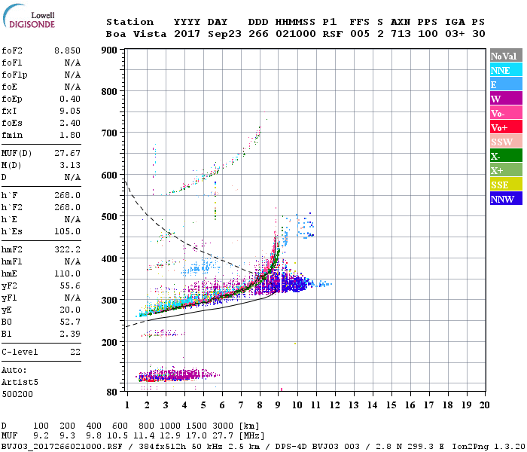Select the W purple legend swatch
The height and width of the screenshot is (452, 527).
tap(506, 99)
